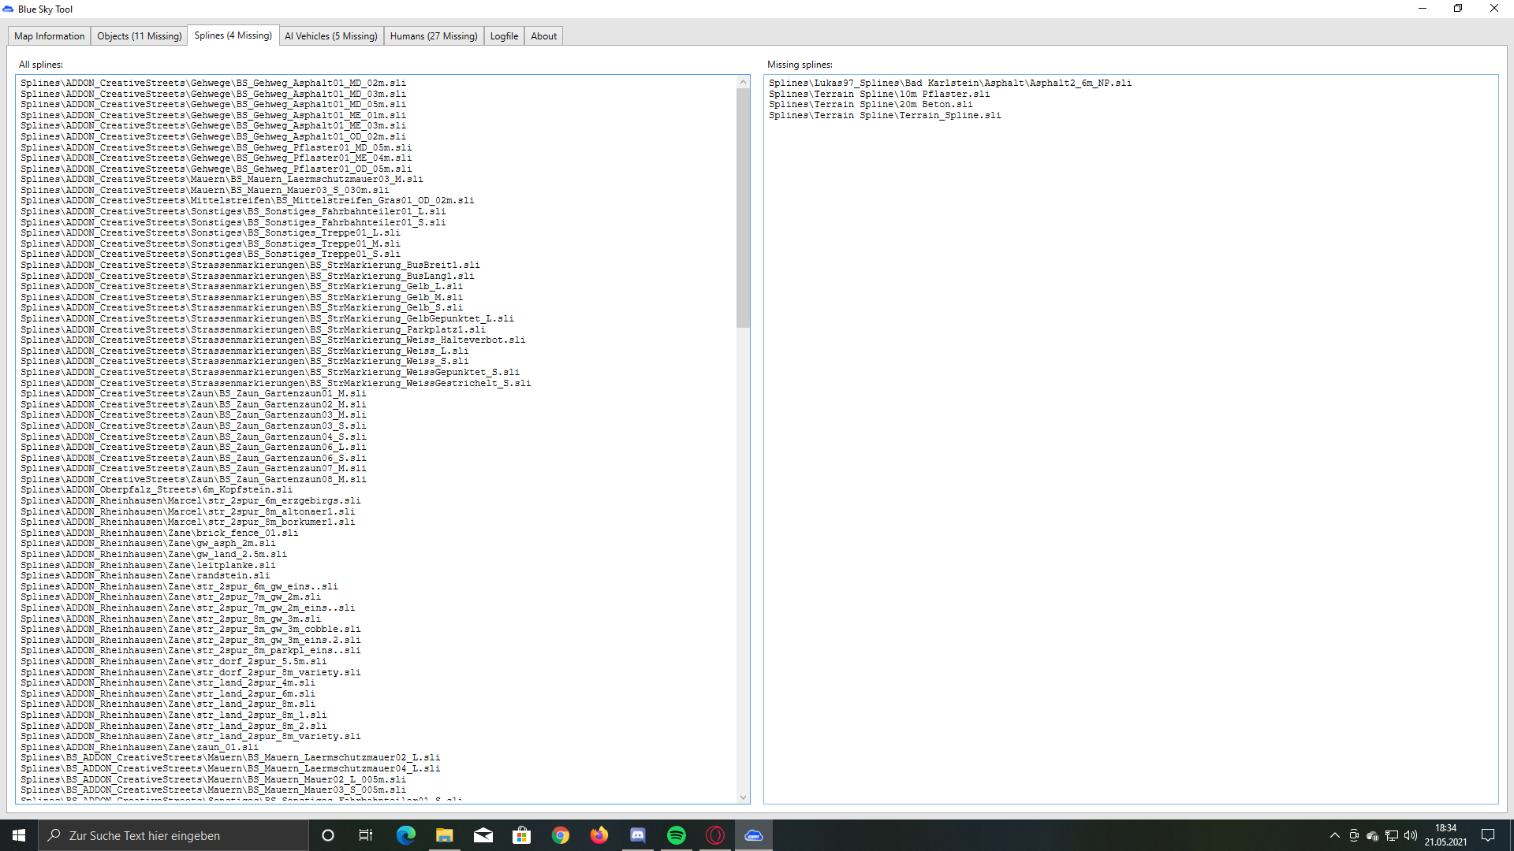
Task: Open Google Chrome from taskbar
Action: point(561,835)
